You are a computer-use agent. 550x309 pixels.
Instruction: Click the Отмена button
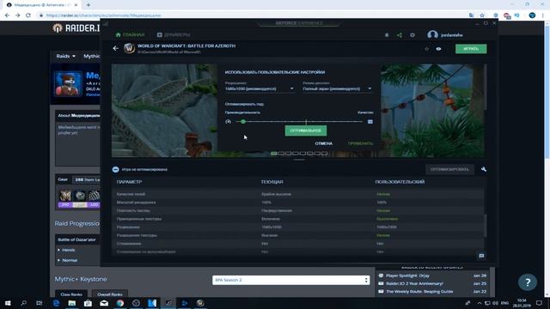tap(323, 143)
